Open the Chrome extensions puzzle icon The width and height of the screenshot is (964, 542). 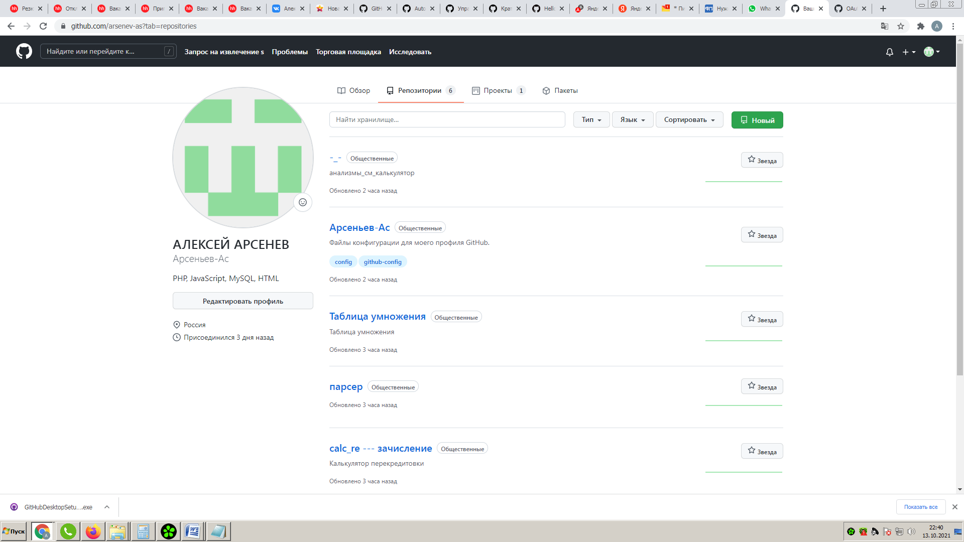(x=920, y=26)
